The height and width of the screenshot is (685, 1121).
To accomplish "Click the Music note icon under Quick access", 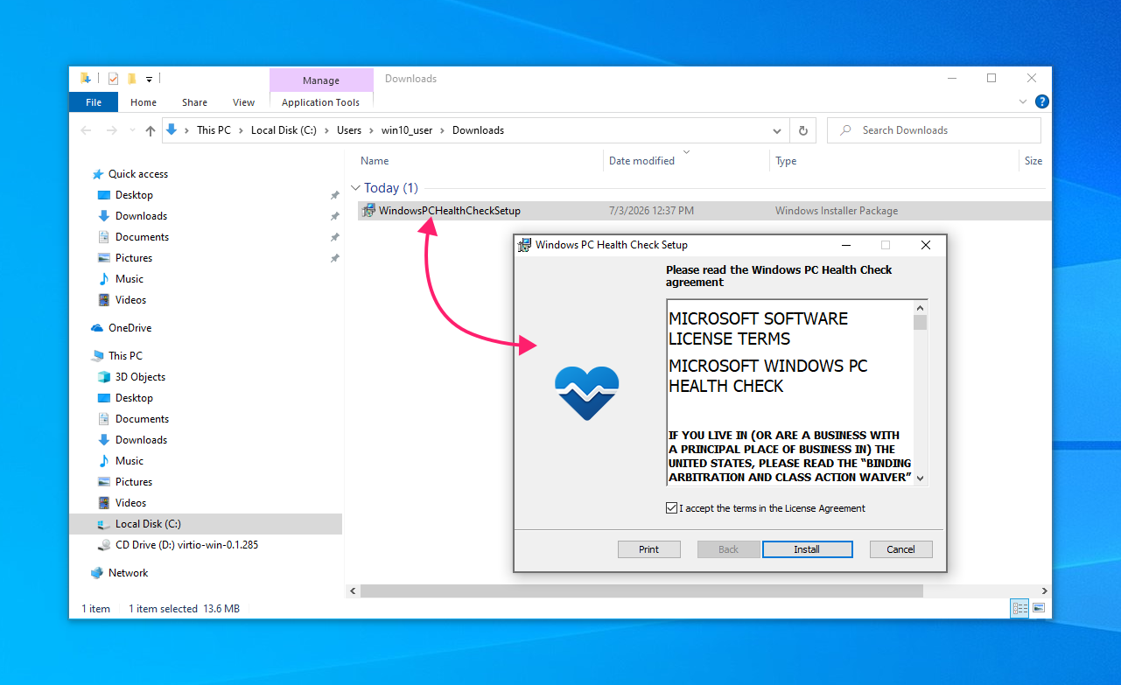I will 104,279.
